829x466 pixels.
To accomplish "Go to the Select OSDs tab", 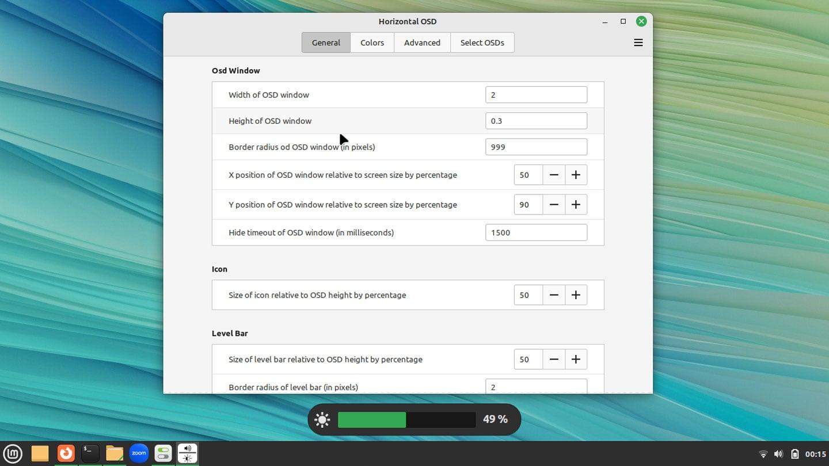I will [x=482, y=43].
